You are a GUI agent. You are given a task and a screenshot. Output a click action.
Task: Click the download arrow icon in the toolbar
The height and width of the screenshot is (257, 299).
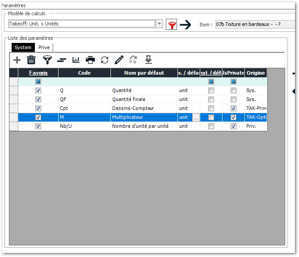(148, 60)
